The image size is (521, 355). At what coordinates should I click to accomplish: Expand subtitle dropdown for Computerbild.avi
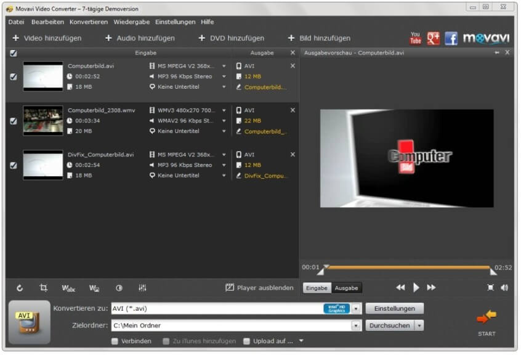224,87
